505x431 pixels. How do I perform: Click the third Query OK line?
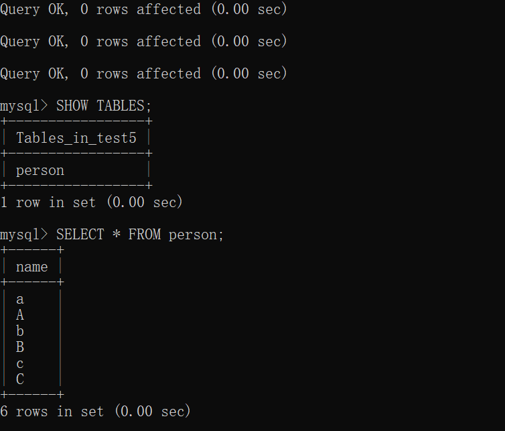[143, 74]
